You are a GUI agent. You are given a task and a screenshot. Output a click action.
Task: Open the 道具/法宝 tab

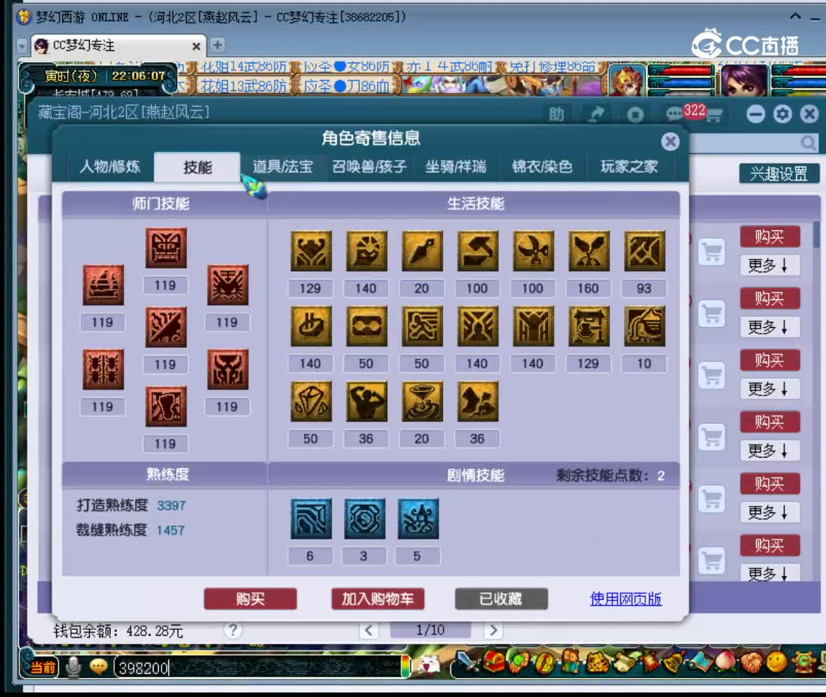(283, 167)
